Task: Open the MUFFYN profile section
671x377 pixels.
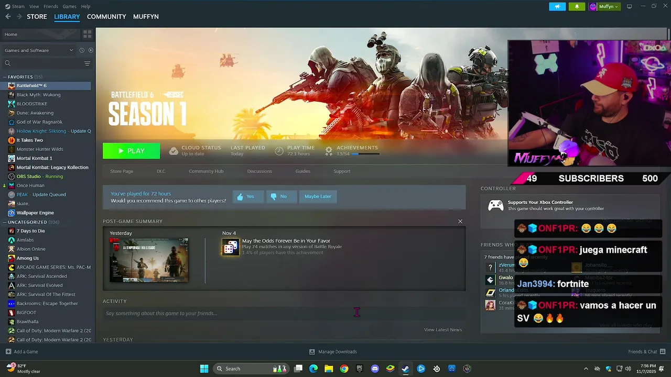Action: pos(146,17)
